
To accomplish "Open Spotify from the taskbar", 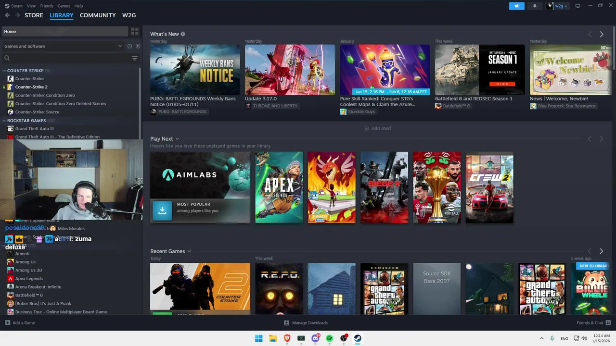I will [329, 338].
